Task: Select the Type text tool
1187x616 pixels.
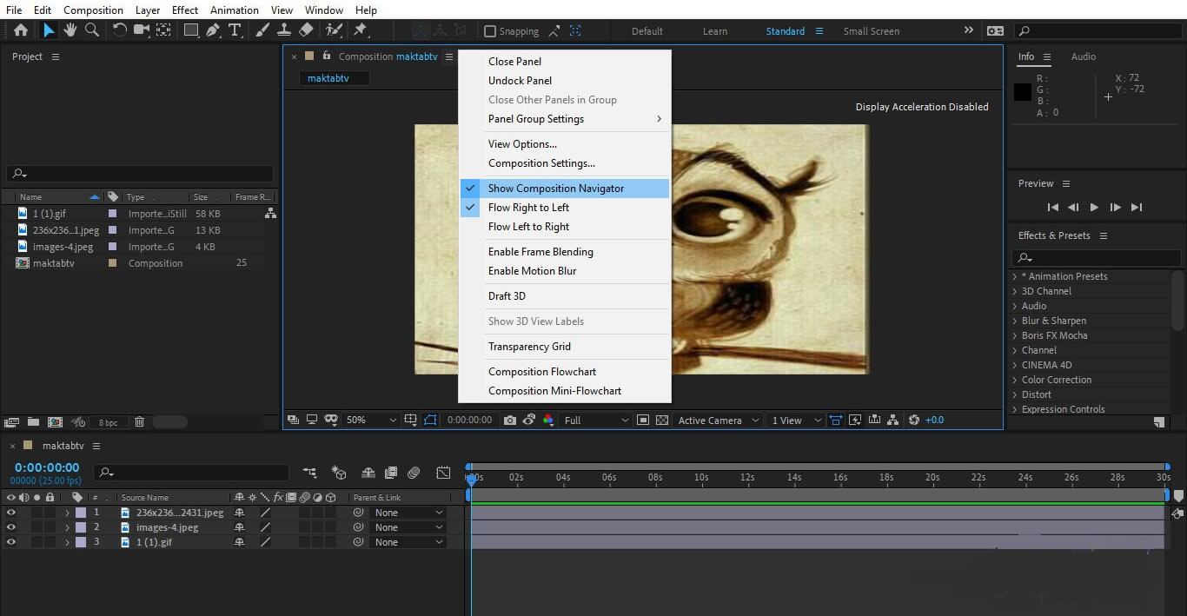Action: coord(235,30)
